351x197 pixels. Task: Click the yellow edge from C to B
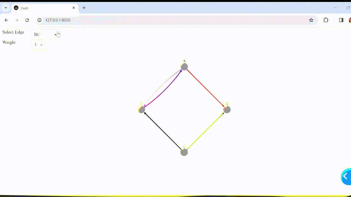[205, 131]
